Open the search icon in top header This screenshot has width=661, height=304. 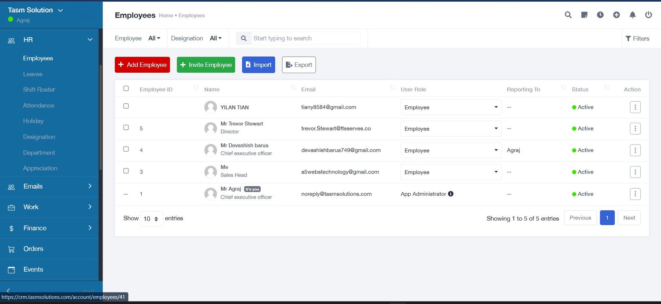[568, 15]
